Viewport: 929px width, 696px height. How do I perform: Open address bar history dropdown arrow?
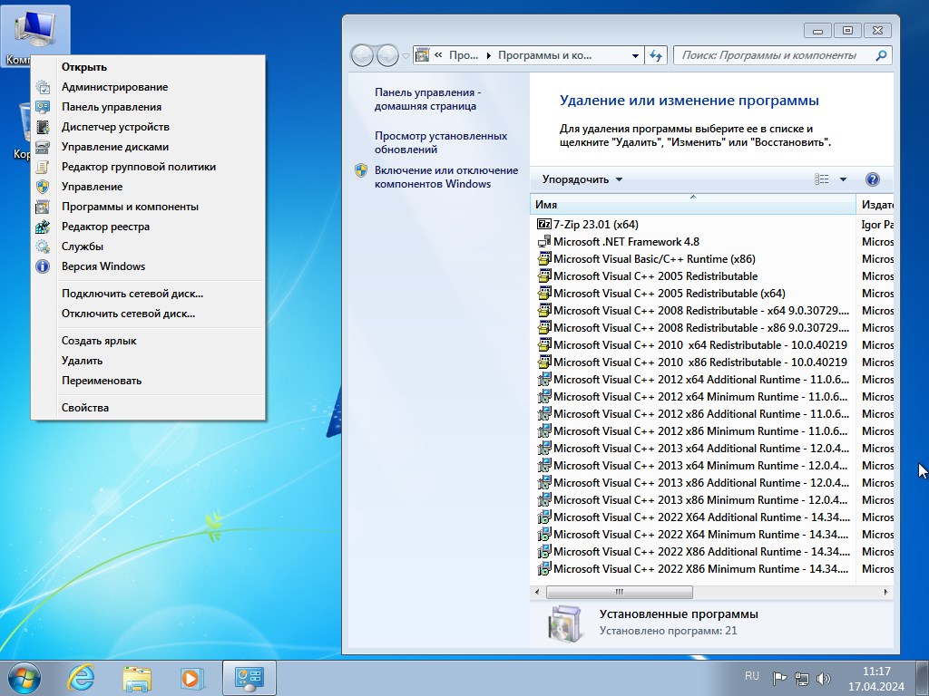(x=635, y=55)
